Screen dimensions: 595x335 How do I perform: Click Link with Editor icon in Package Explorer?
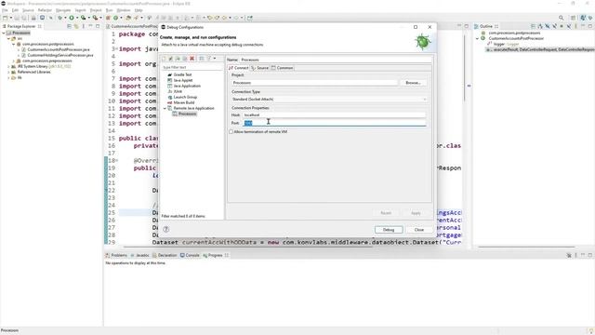(76, 26)
